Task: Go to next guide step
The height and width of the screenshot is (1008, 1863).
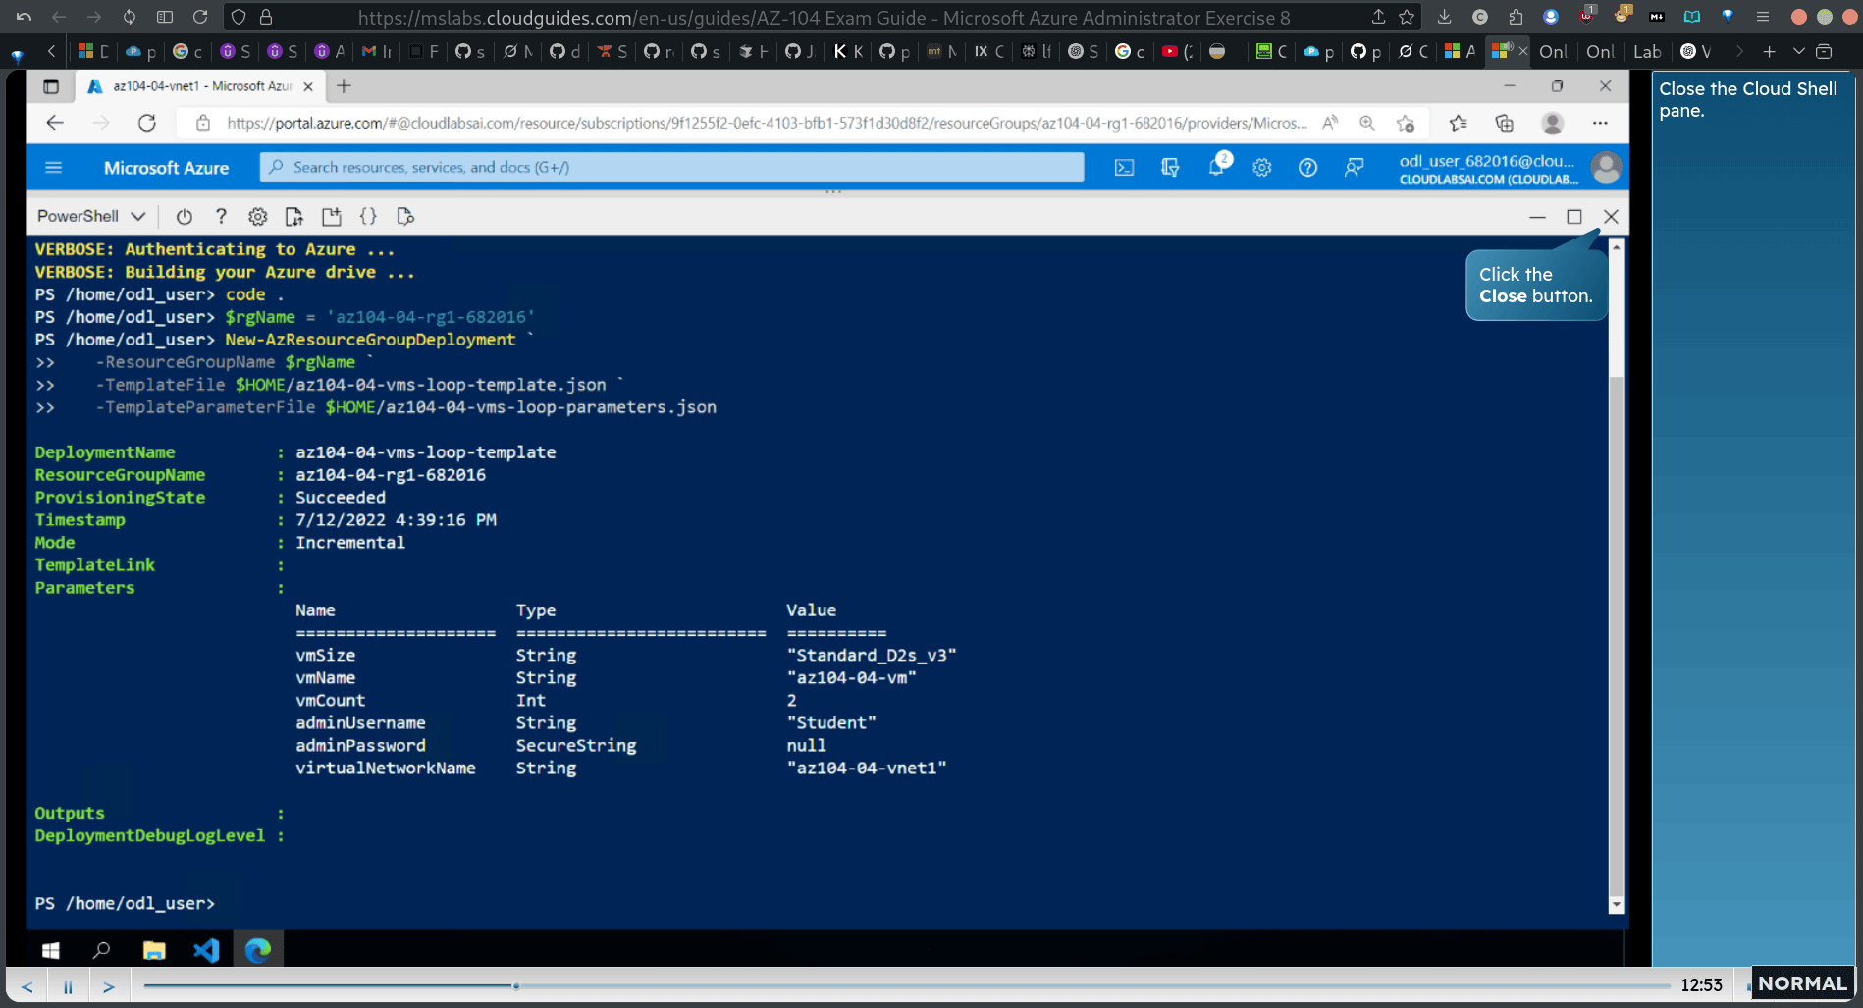Action: (109, 986)
